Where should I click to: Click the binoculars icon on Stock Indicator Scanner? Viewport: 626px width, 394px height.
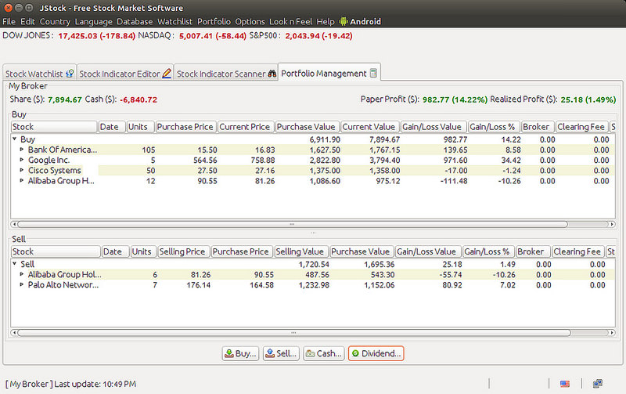coord(272,74)
